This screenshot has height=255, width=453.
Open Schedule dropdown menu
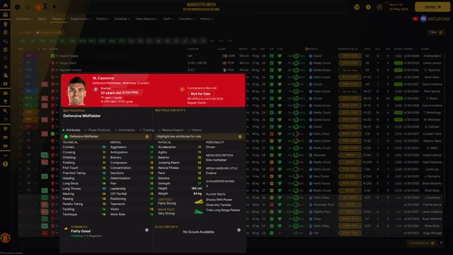pos(122,19)
